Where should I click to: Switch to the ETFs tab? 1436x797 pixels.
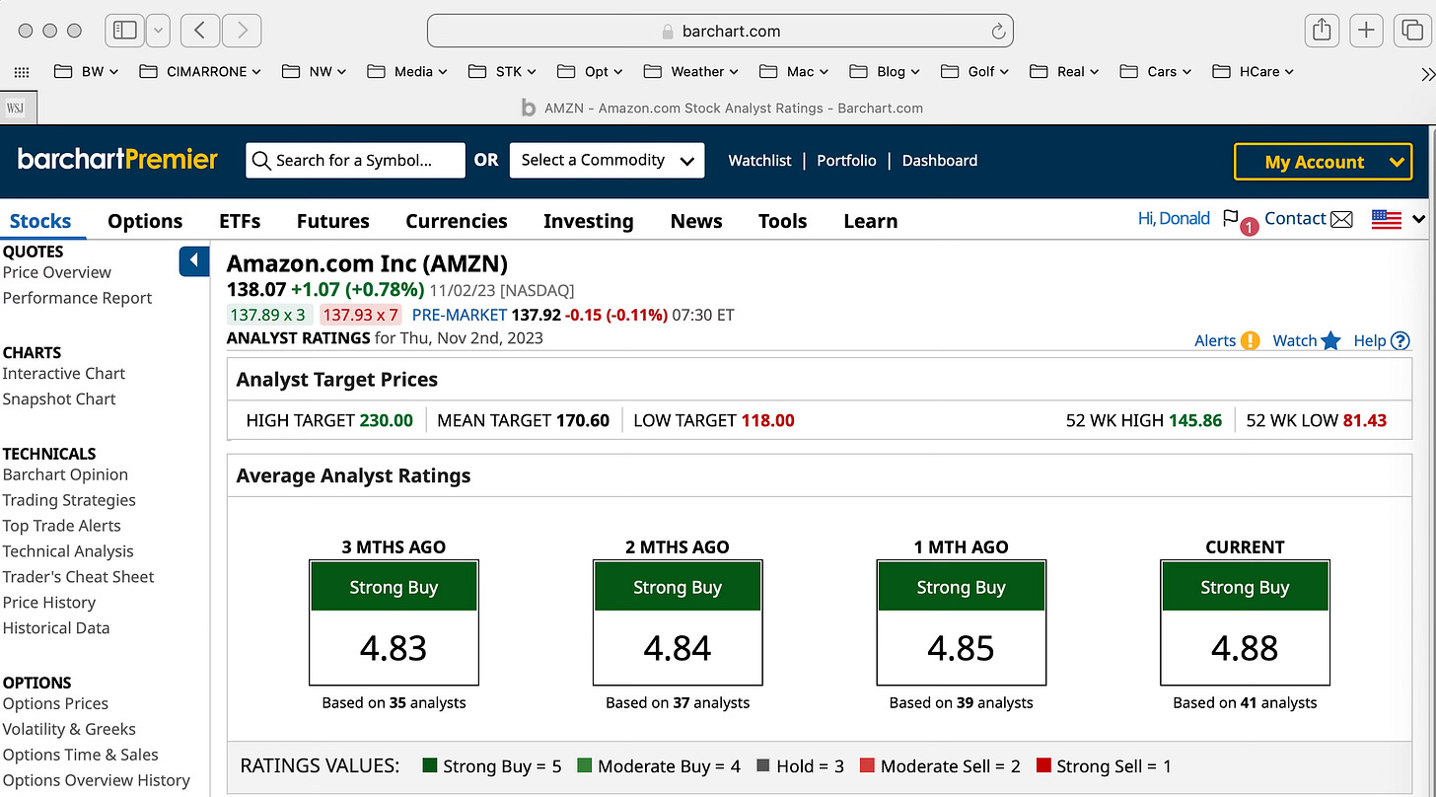coord(240,221)
